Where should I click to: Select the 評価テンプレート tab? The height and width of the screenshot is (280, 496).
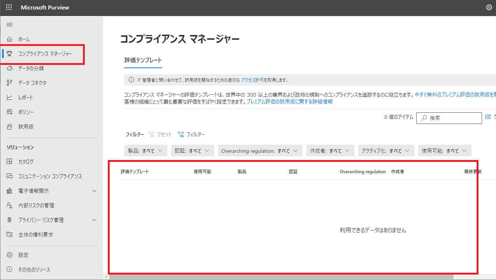point(143,60)
